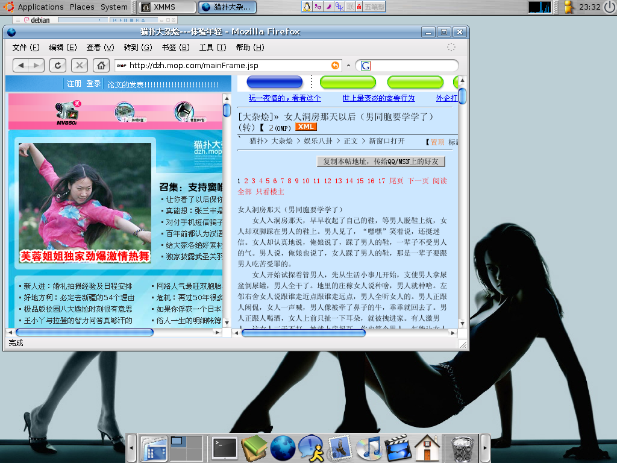Open the System menu
The image size is (617, 463).
114,7
